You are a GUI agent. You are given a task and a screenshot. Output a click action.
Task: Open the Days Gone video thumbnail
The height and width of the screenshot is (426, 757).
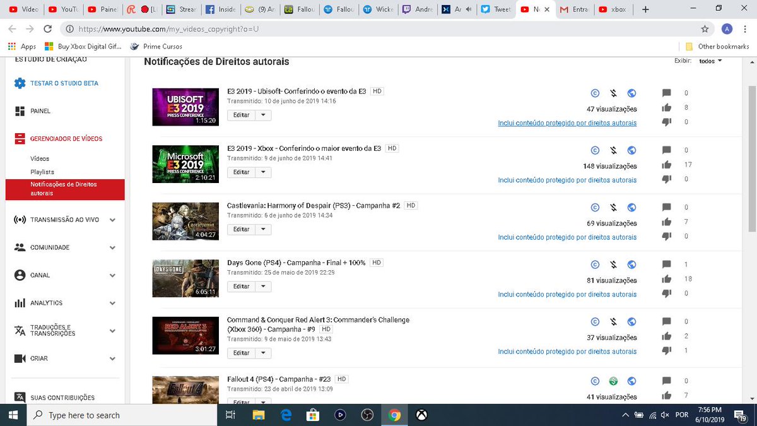(185, 278)
